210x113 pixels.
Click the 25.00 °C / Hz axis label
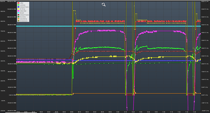click(205, 56)
